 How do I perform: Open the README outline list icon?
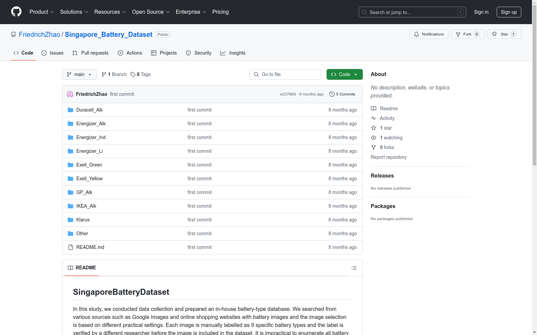pyautogui.click(x=354, y=268)
